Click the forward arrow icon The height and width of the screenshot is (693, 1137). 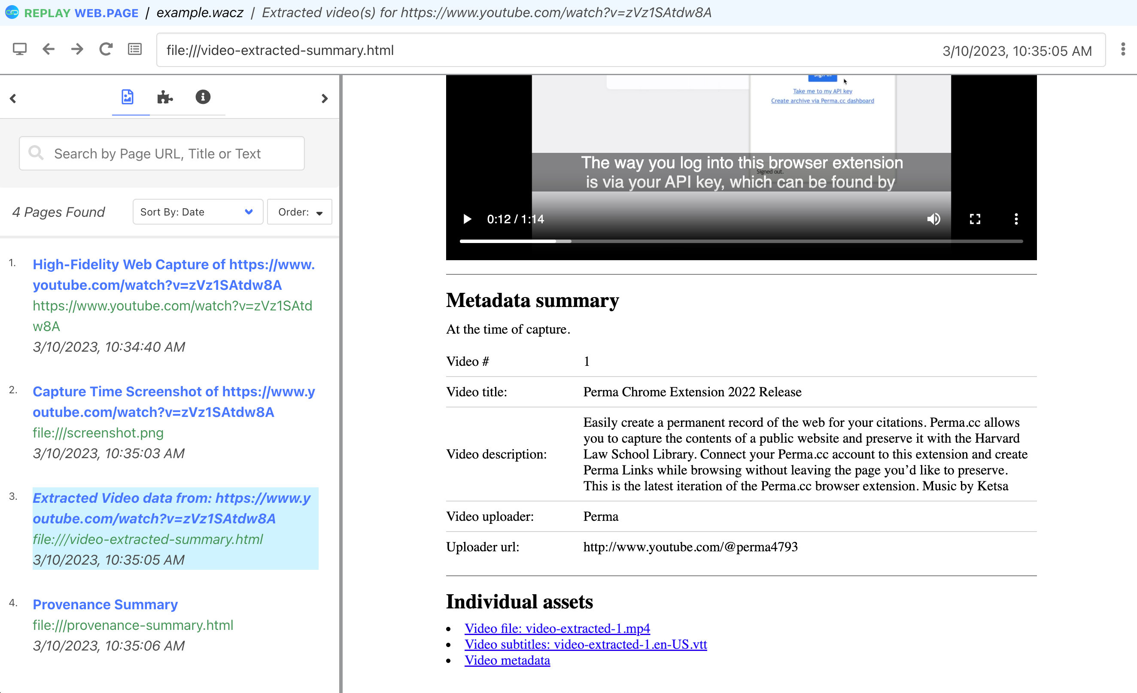pos(77,49)
